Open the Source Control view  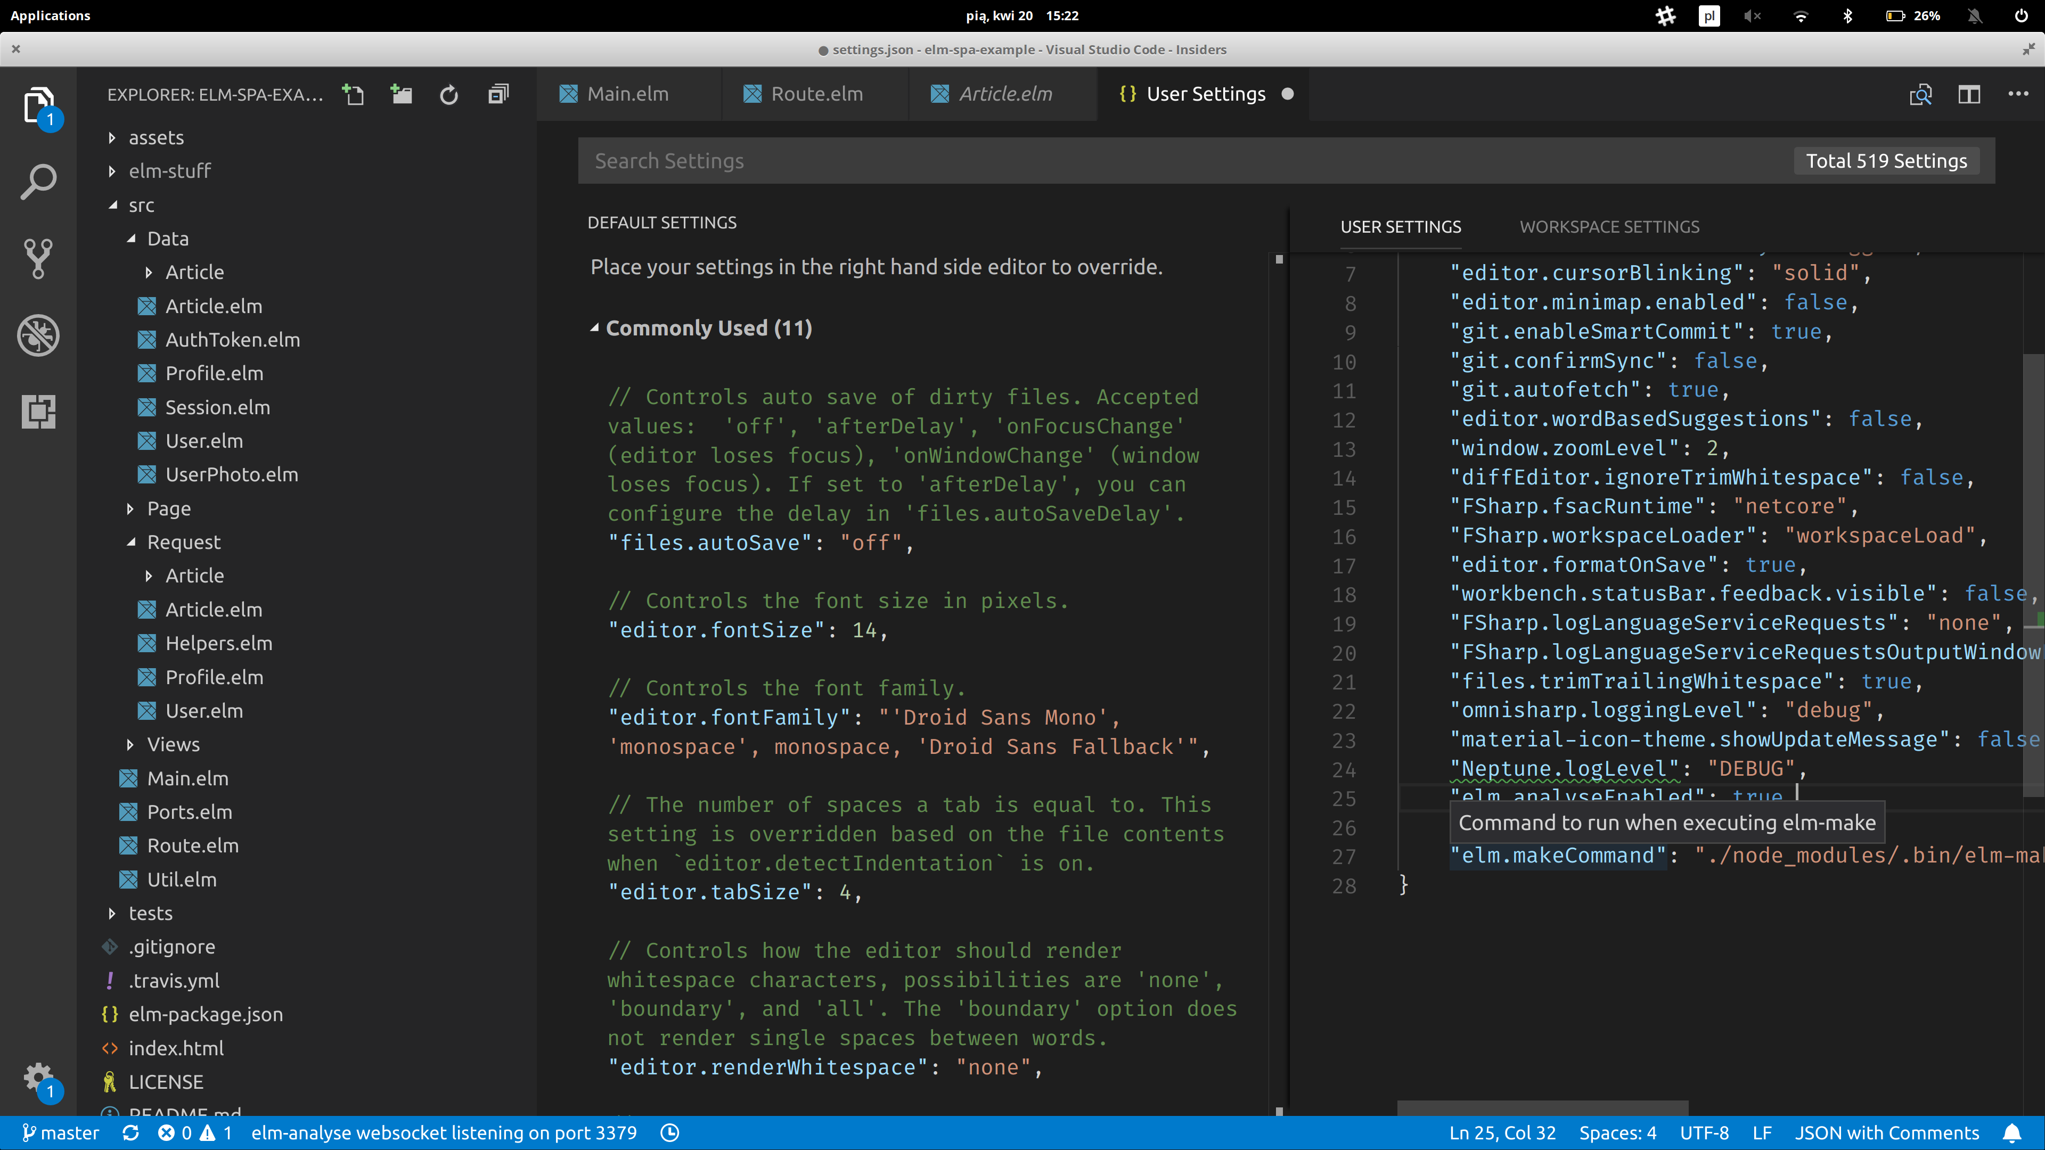coord(38,259)
